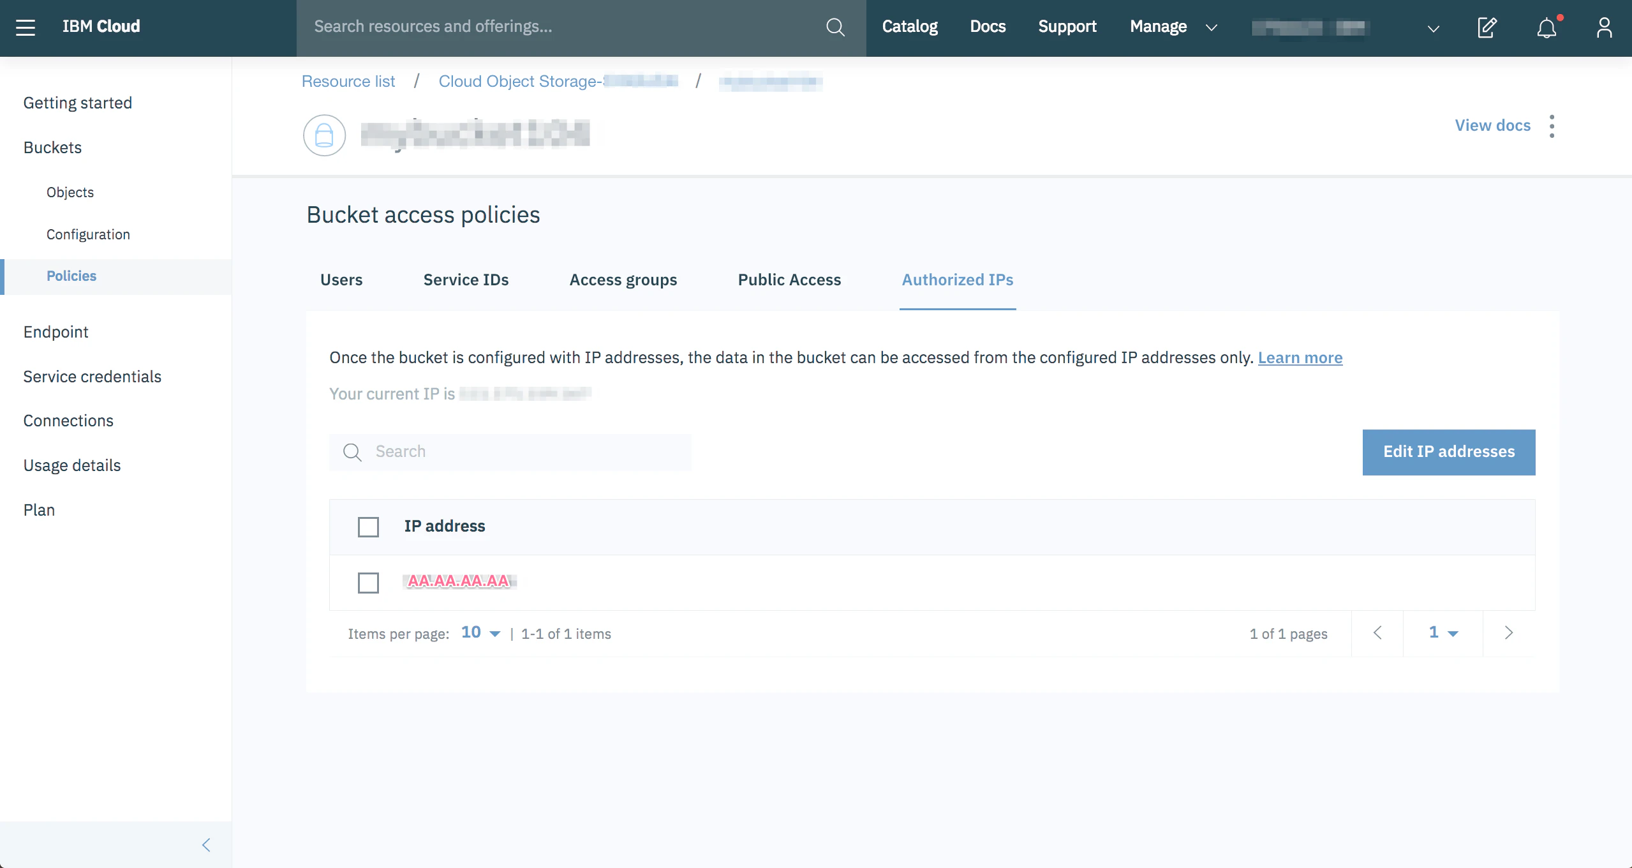The width and height of the screenshot is (1632, 868).
Task: Go to next page arrow in pagination
Action: (1509, 632)
